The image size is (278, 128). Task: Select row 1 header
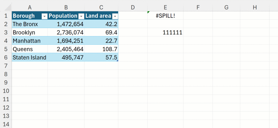(6, 15)
